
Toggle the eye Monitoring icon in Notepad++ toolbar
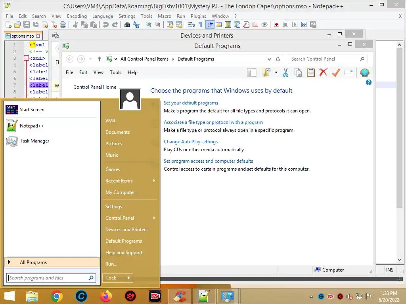click(x=264, y=25)
